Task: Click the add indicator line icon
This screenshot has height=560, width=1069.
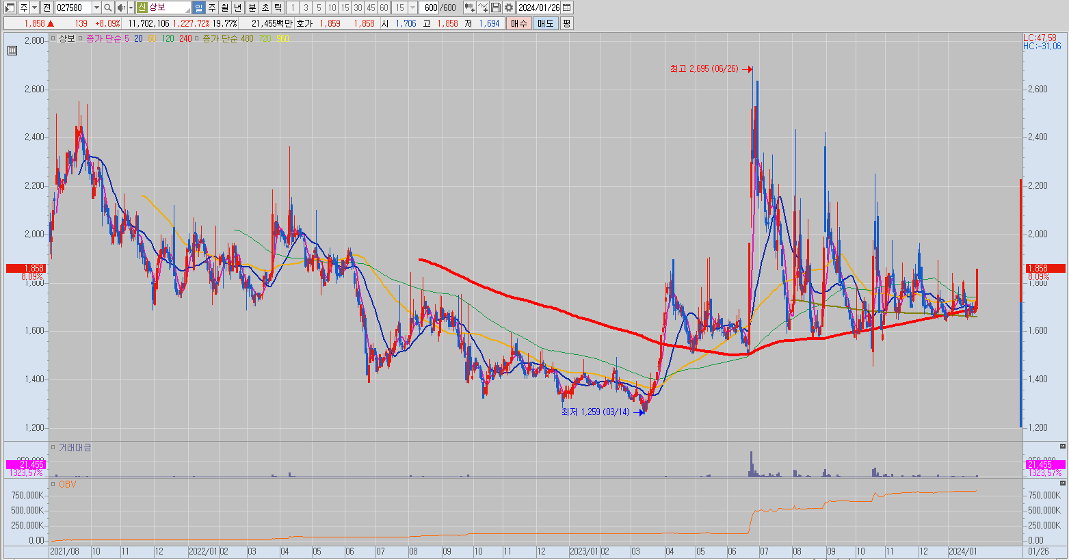Action: [483, 8]
